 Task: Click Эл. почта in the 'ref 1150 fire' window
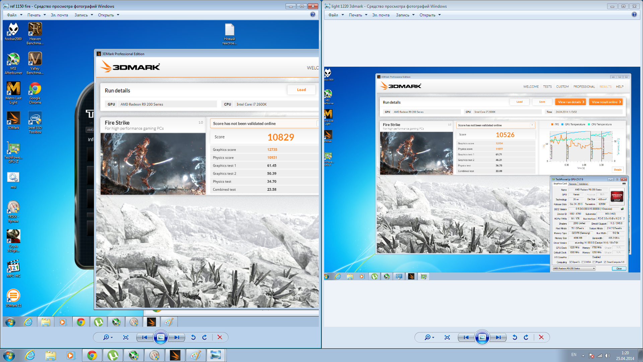coord(59,15)
